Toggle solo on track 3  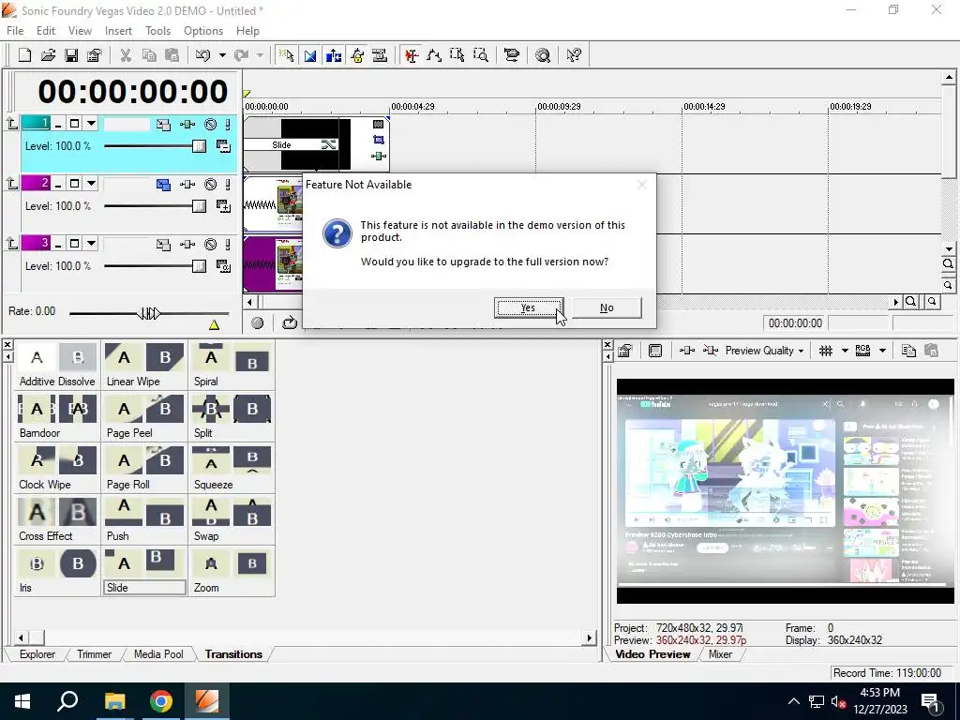[228, 245]
